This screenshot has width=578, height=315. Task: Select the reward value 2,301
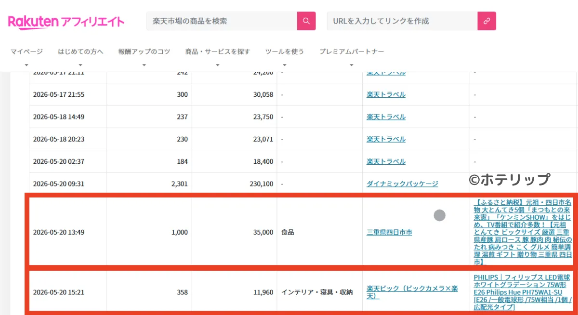click(180, 184)
